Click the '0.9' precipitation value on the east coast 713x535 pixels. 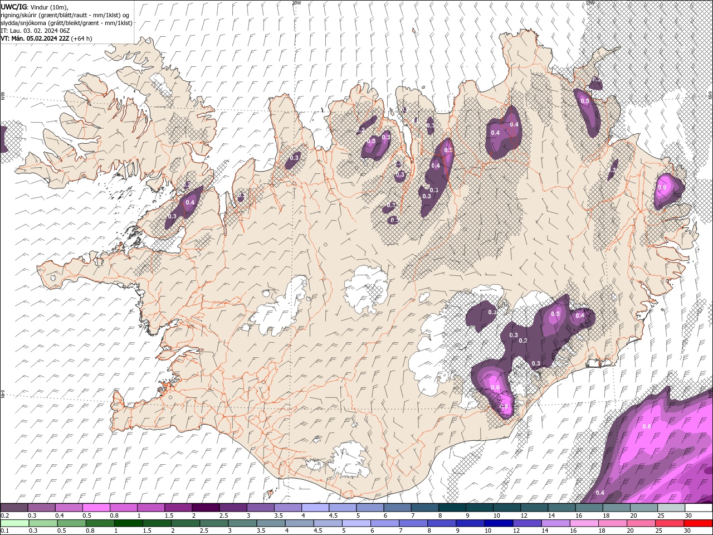662,188
